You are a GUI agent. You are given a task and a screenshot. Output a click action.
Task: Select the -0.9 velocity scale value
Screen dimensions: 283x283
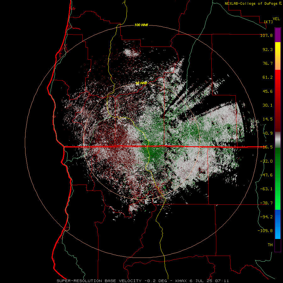point(268,133)
